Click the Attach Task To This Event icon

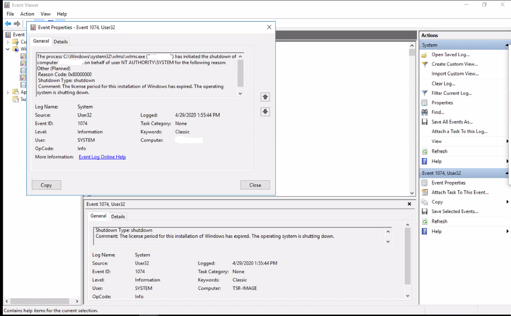(425, 192)
